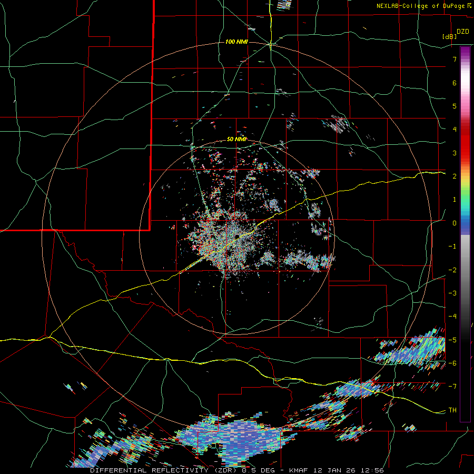
Task: Click the DZD [dB] color scale title
Action: click(456, 34)
